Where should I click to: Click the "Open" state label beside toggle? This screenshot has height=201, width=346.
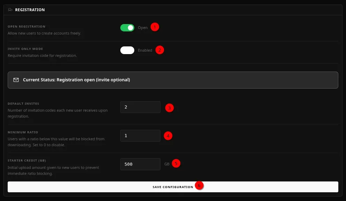click(143, 28)
